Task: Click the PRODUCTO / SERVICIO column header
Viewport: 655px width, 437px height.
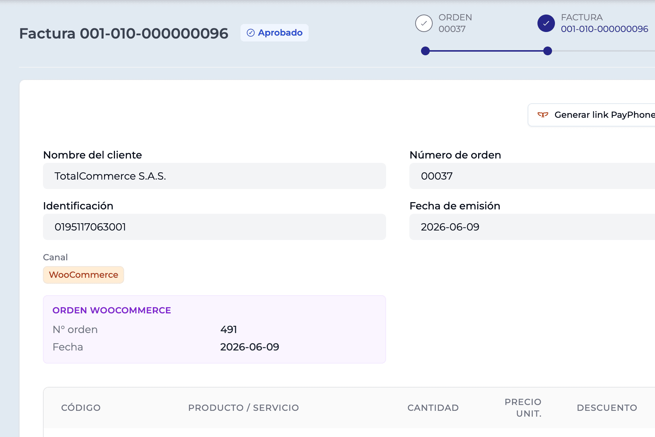Action: pyautogui.click(x=243, y=408)
